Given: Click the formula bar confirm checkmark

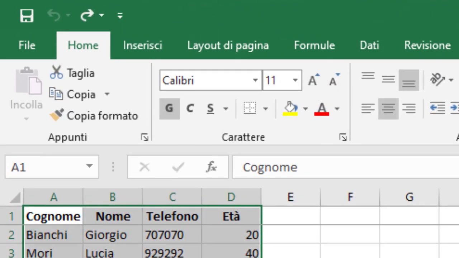Looking at the screenshot, I should click(x=178, y=167).
